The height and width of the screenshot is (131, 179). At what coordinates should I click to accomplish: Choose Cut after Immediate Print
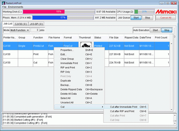click(126, 107)
